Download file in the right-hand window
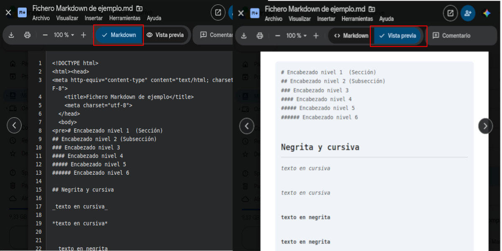This screenshot has height=251, width=502. tap(244, 36)
